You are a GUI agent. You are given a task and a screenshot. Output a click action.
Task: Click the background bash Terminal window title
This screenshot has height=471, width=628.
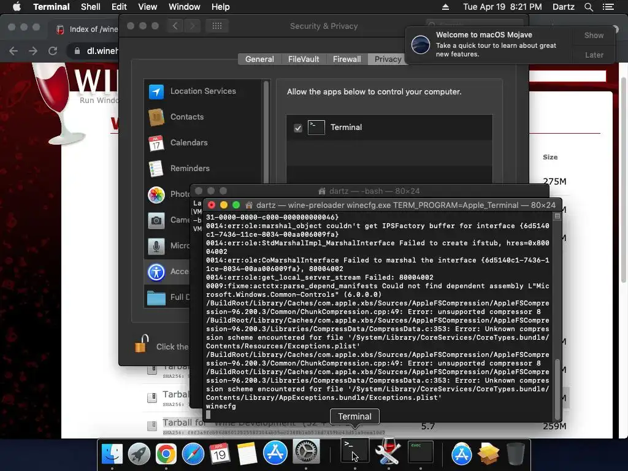tap(374, 191)
